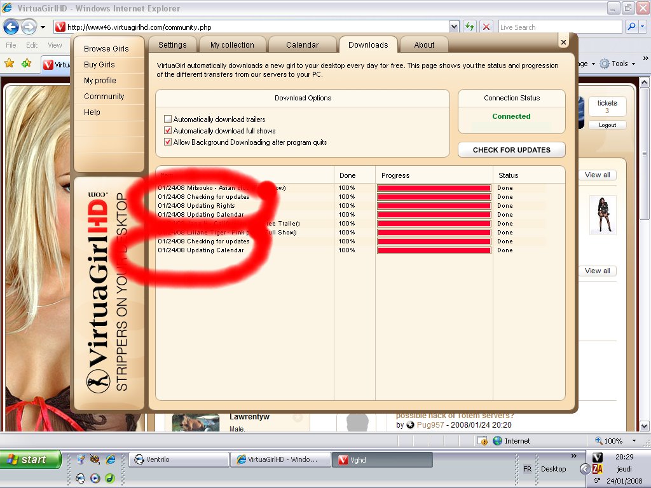Select the Downloads tab

coord(368,45)
